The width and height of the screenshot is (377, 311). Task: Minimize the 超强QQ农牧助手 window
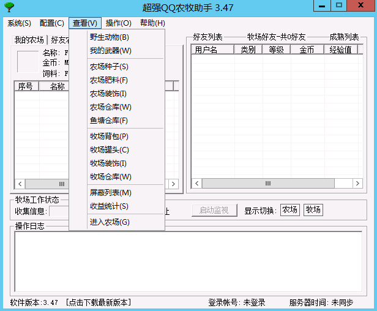pyautogui.click(x=322, y=6)
